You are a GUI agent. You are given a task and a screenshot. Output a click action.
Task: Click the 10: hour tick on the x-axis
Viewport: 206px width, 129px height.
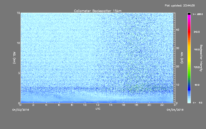click(x=85, y=105)
